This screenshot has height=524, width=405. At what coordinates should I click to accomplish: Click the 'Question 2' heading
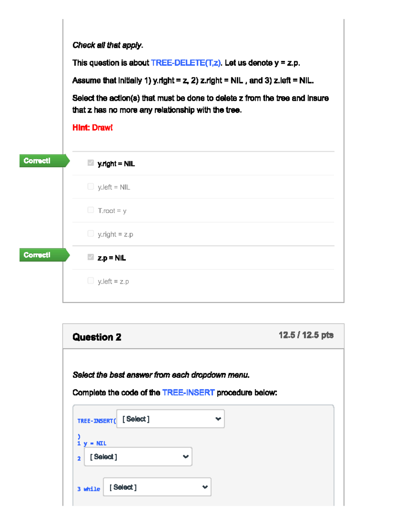[97, 337]
